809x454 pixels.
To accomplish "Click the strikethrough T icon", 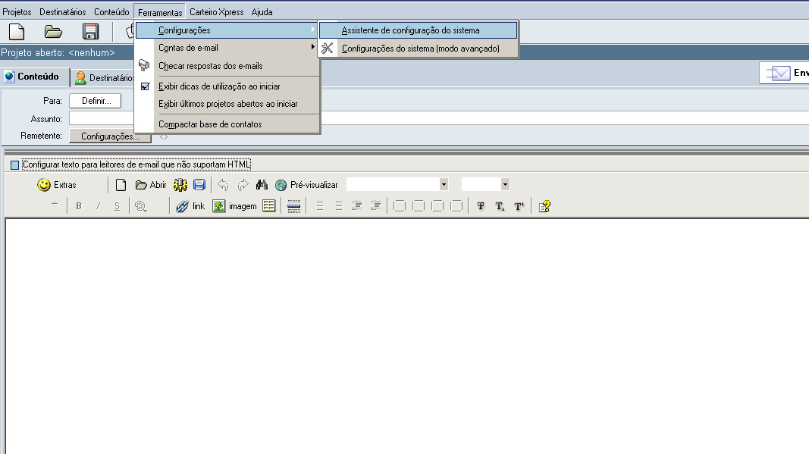I will tap(481, 206).
